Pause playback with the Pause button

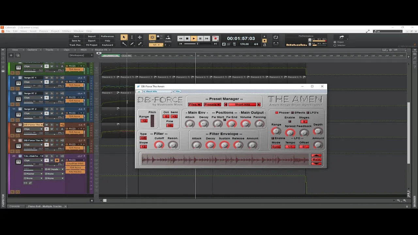(200, 39)
